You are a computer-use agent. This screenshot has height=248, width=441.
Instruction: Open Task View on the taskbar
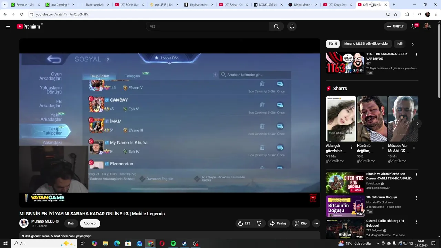pyautogui.click(x=83, y=244)
